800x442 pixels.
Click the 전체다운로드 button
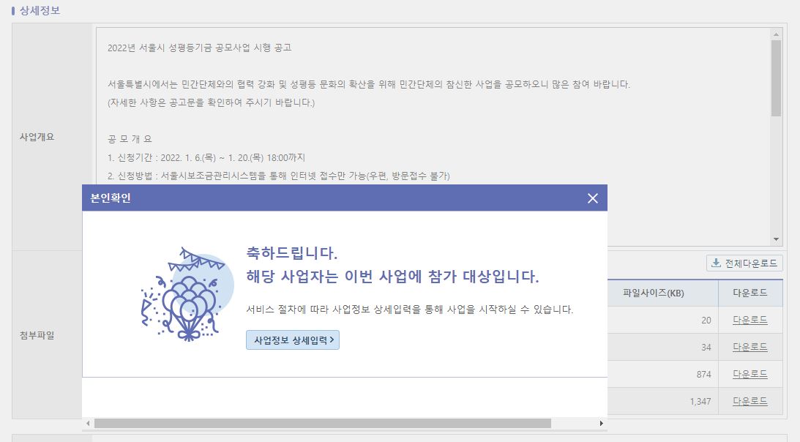(x=745, y=263)
